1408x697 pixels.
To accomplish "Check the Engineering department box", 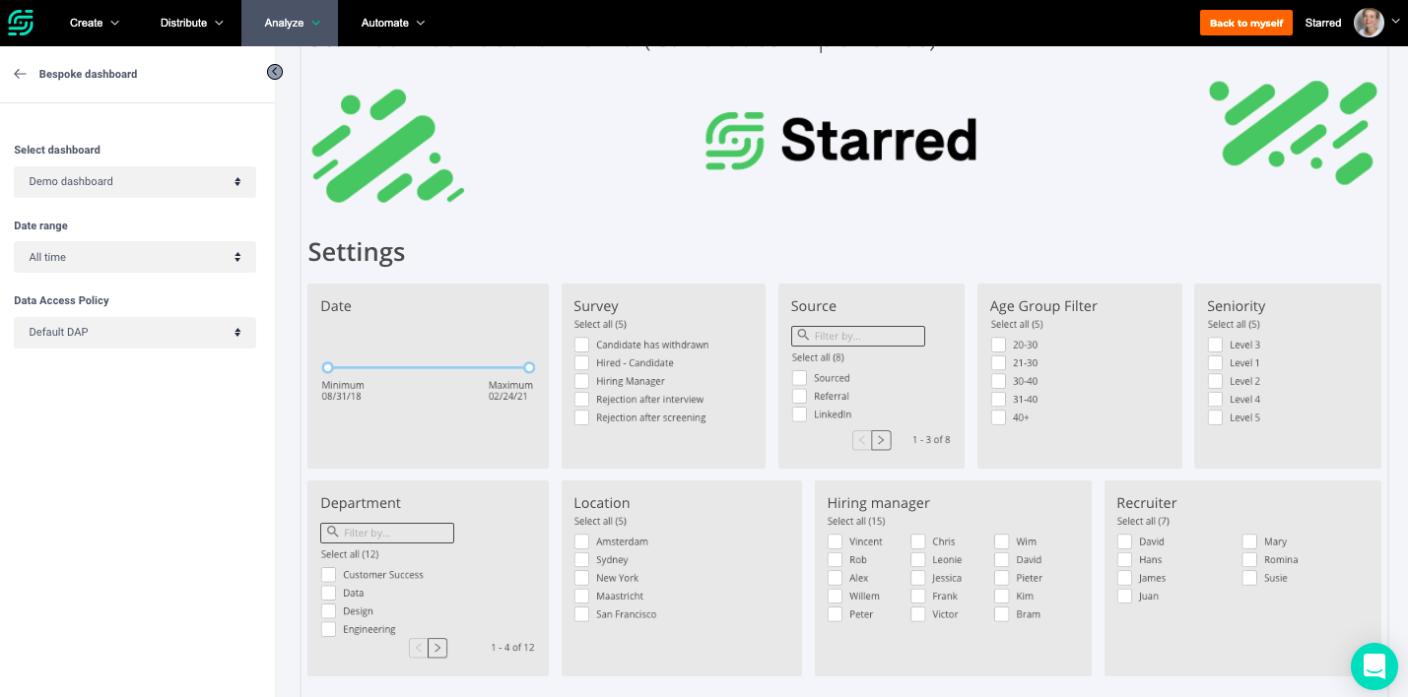I will pos(329,629).
